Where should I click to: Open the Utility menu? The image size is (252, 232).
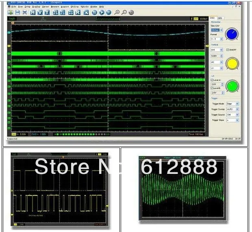tap(74, 7)
